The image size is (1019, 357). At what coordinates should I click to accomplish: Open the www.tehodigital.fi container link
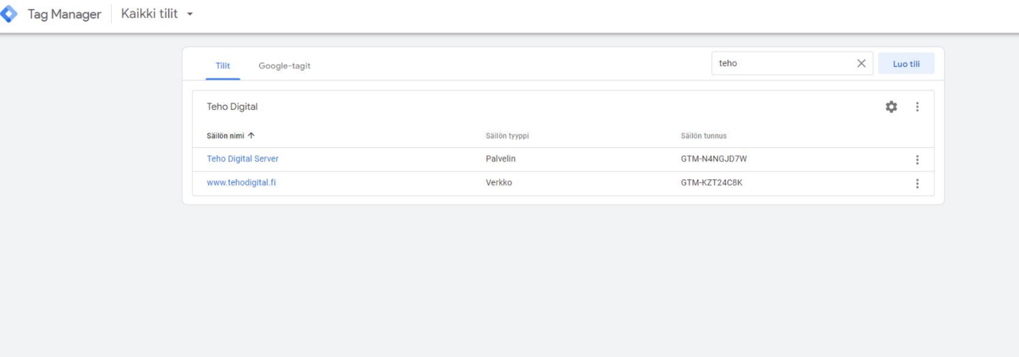pyautogui.click(x=241, y=183)
